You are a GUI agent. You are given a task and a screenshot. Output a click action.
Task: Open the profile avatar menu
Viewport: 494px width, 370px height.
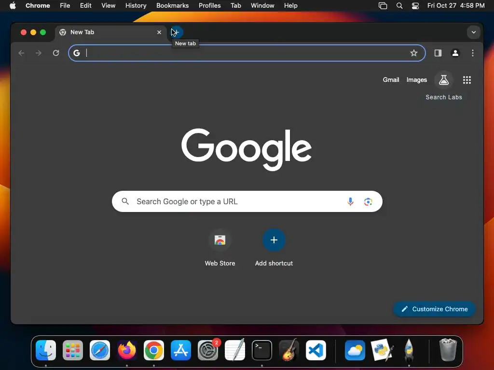[455, 53]
